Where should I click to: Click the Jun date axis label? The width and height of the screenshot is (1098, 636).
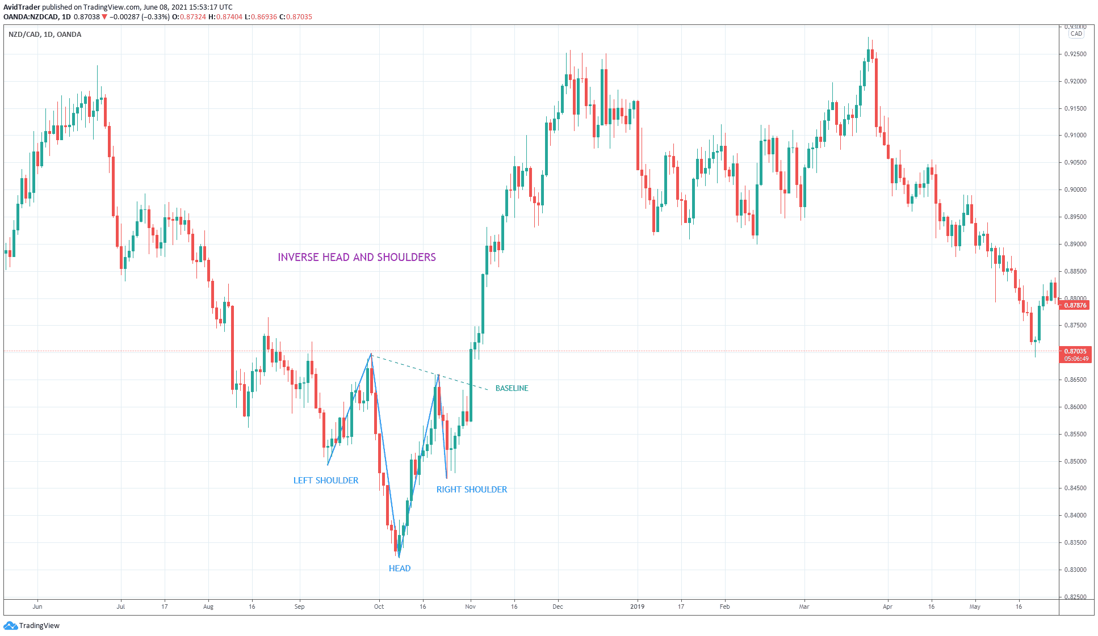(37, 606)
